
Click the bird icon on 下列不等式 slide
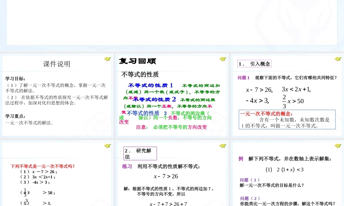pos(107,146)
